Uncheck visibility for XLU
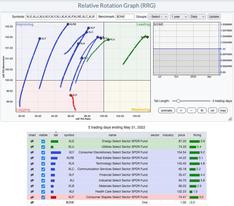234x206 pixels. pos(43,147)
